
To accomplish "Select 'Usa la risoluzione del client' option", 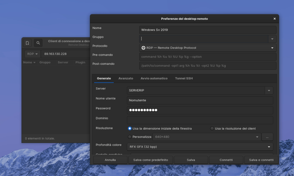I will coord(212,128).
